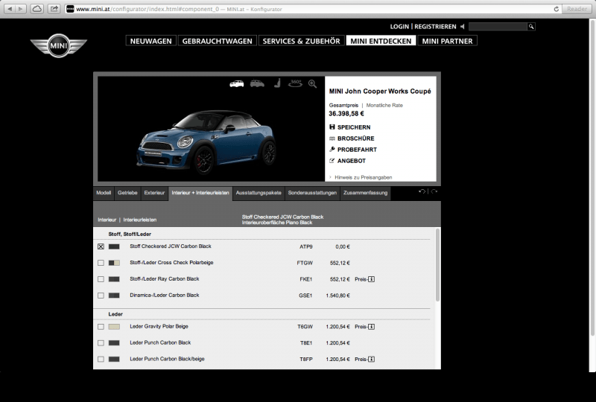The image size is (596, 402).
Task: Click Cross Check Polarbeige color swatch
Action: click(x=114, y=263)
